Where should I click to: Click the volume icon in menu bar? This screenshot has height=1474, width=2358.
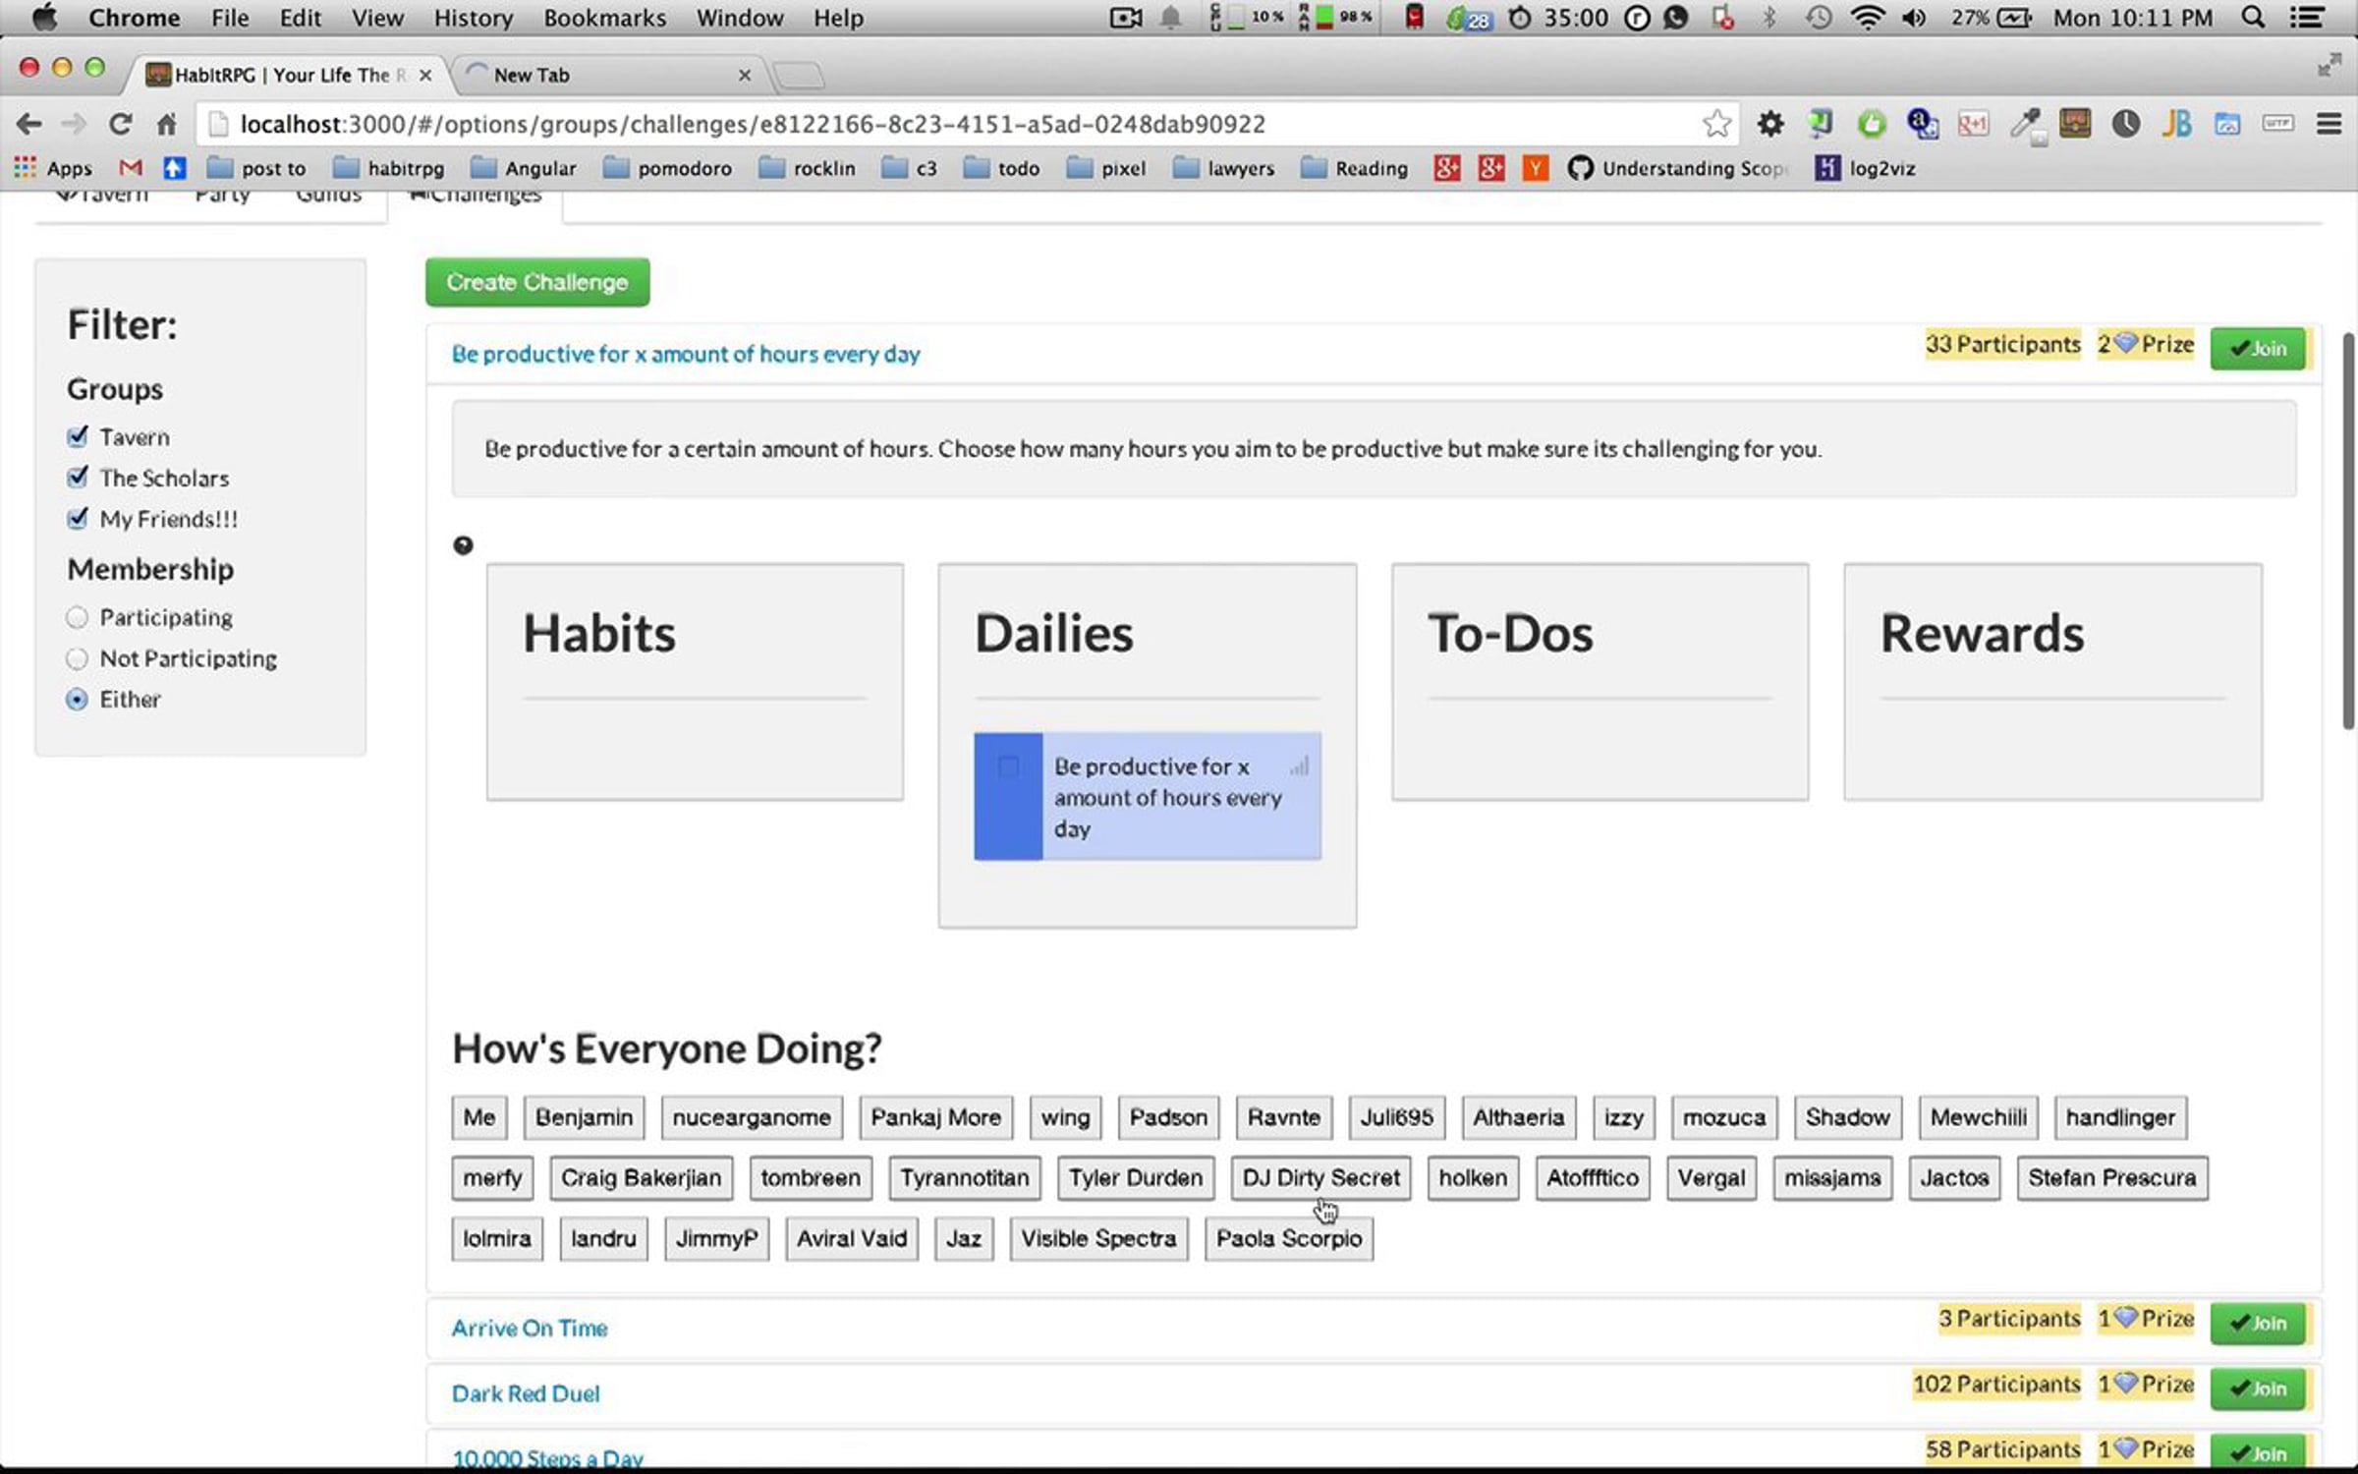click(x=1913, y=18)
